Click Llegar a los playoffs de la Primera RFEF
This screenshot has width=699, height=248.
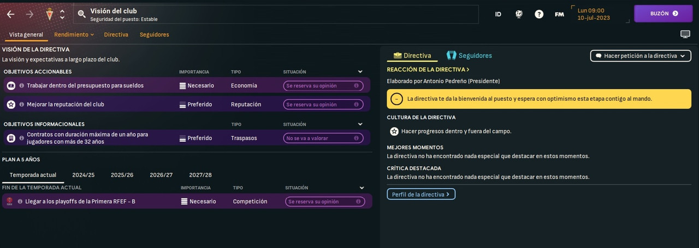(80, 201)
